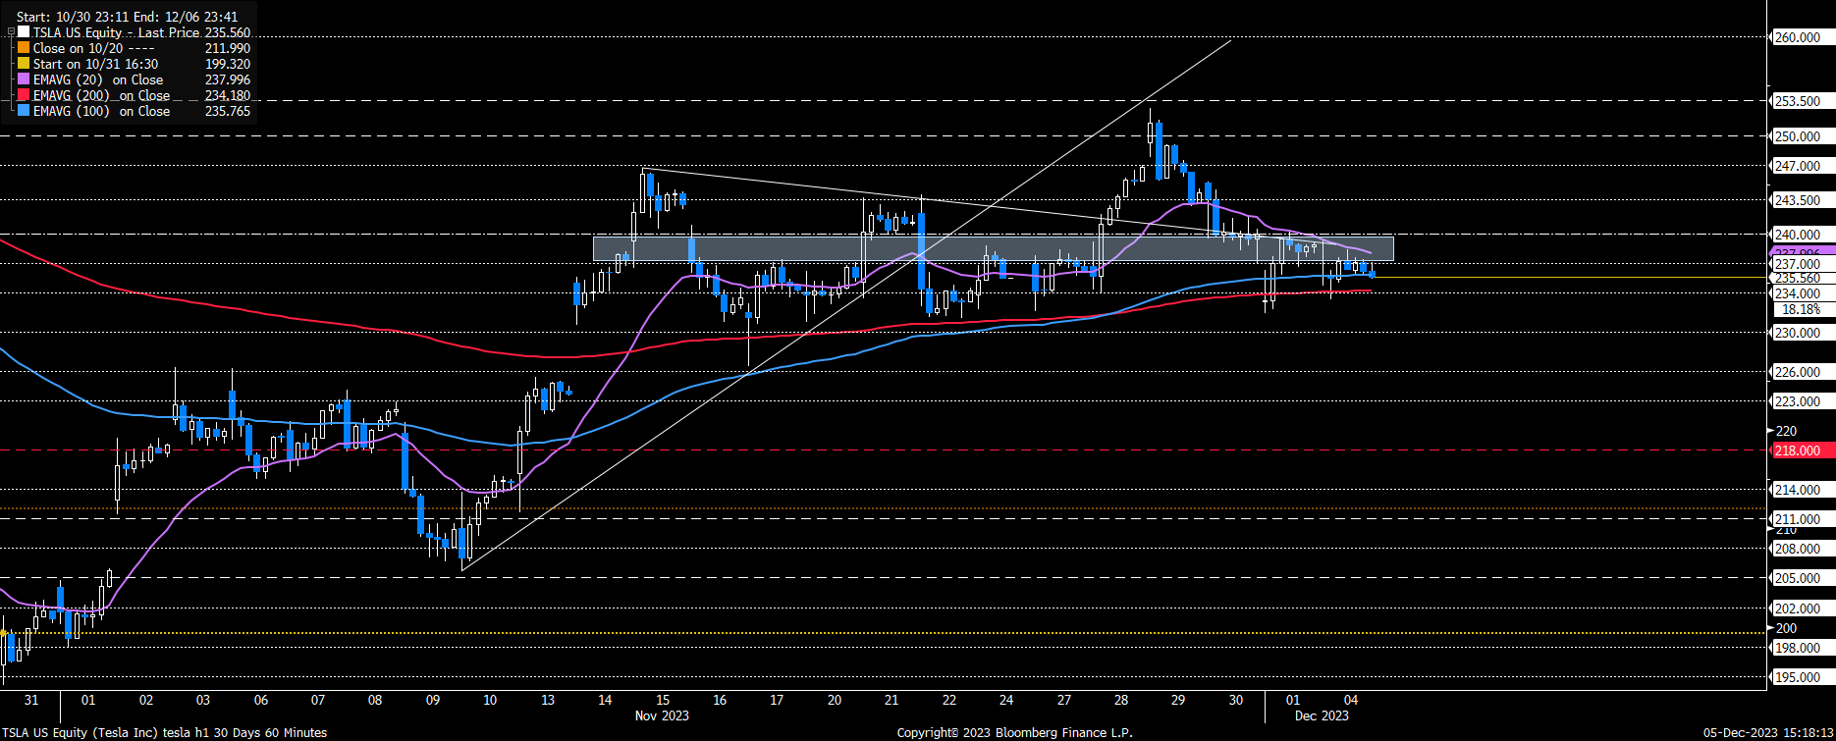1836x741 pixels.
Task: Collapse the TSLA US Equity legend tree
Action: click(12, 32)
